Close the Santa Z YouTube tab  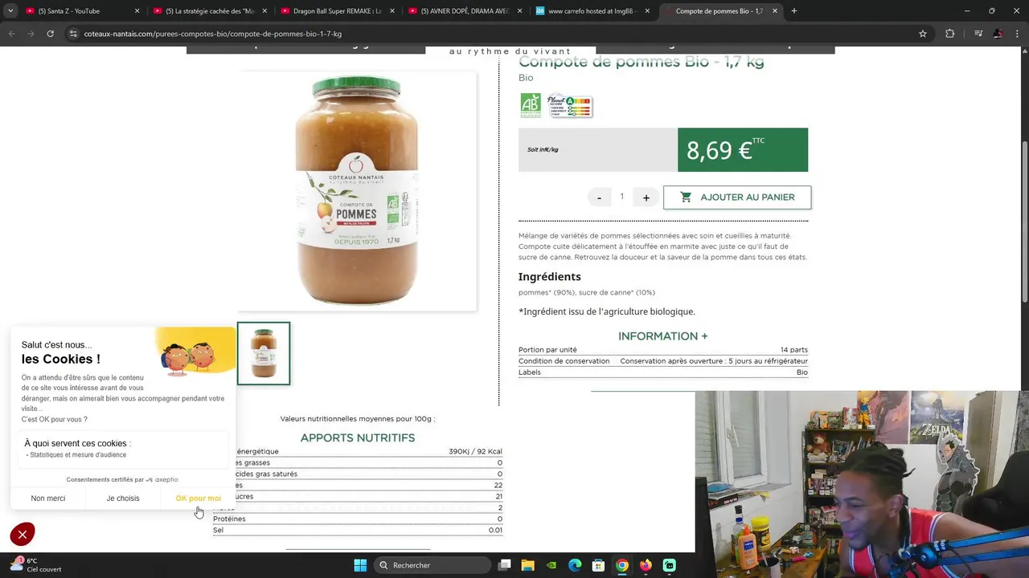coord(137,11)
